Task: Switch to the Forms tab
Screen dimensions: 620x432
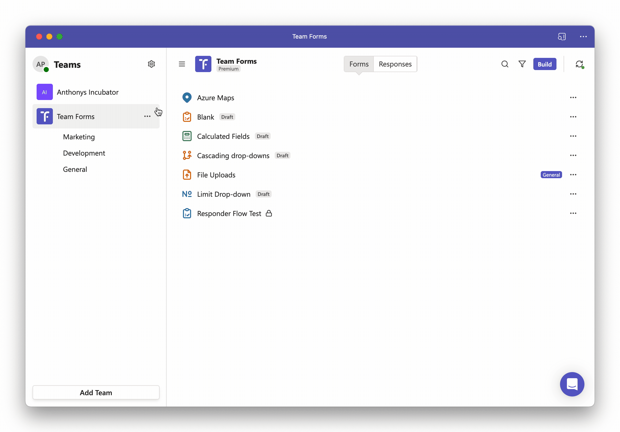Action: point(359,64)
